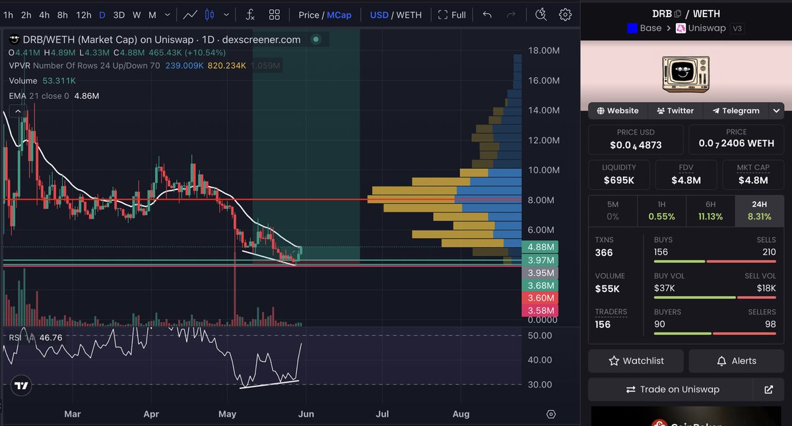Open the token Twitter link
Screen dimensions: 792x426
(675, 111)
